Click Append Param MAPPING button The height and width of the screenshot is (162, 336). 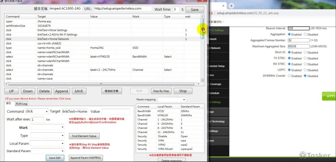coord(86,158)
